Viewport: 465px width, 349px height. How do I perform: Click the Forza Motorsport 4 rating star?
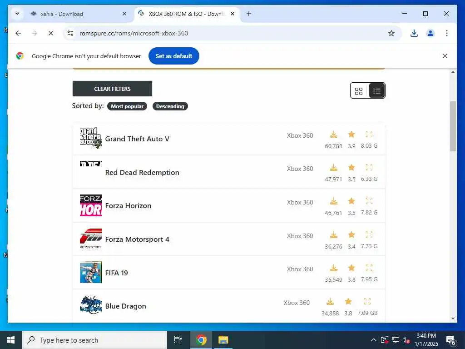[x=351, y=235]
